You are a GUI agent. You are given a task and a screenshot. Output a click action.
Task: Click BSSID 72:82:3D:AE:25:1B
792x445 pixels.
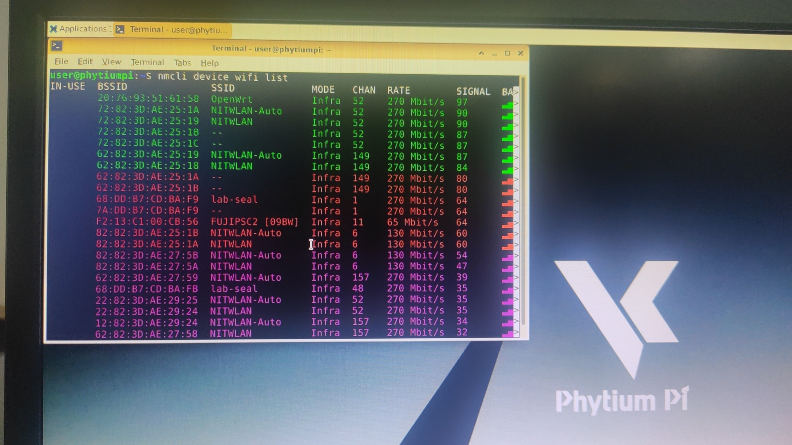148,132
